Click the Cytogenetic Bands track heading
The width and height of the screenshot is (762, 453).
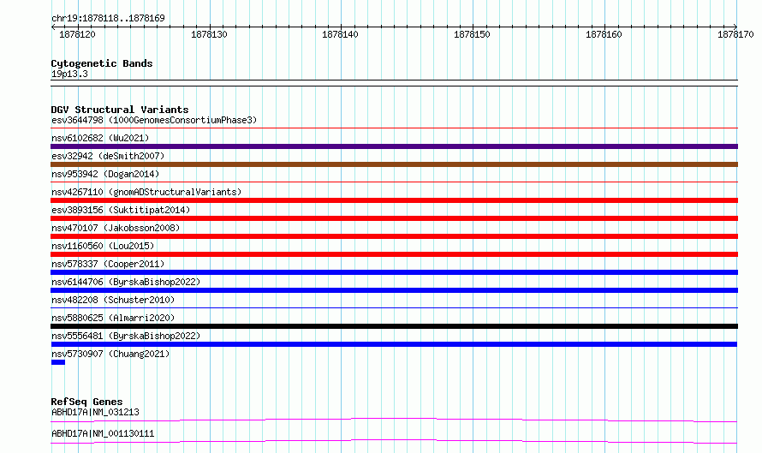[x=102, y=63]
